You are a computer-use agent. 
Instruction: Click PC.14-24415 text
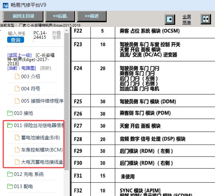pos(40,35)
